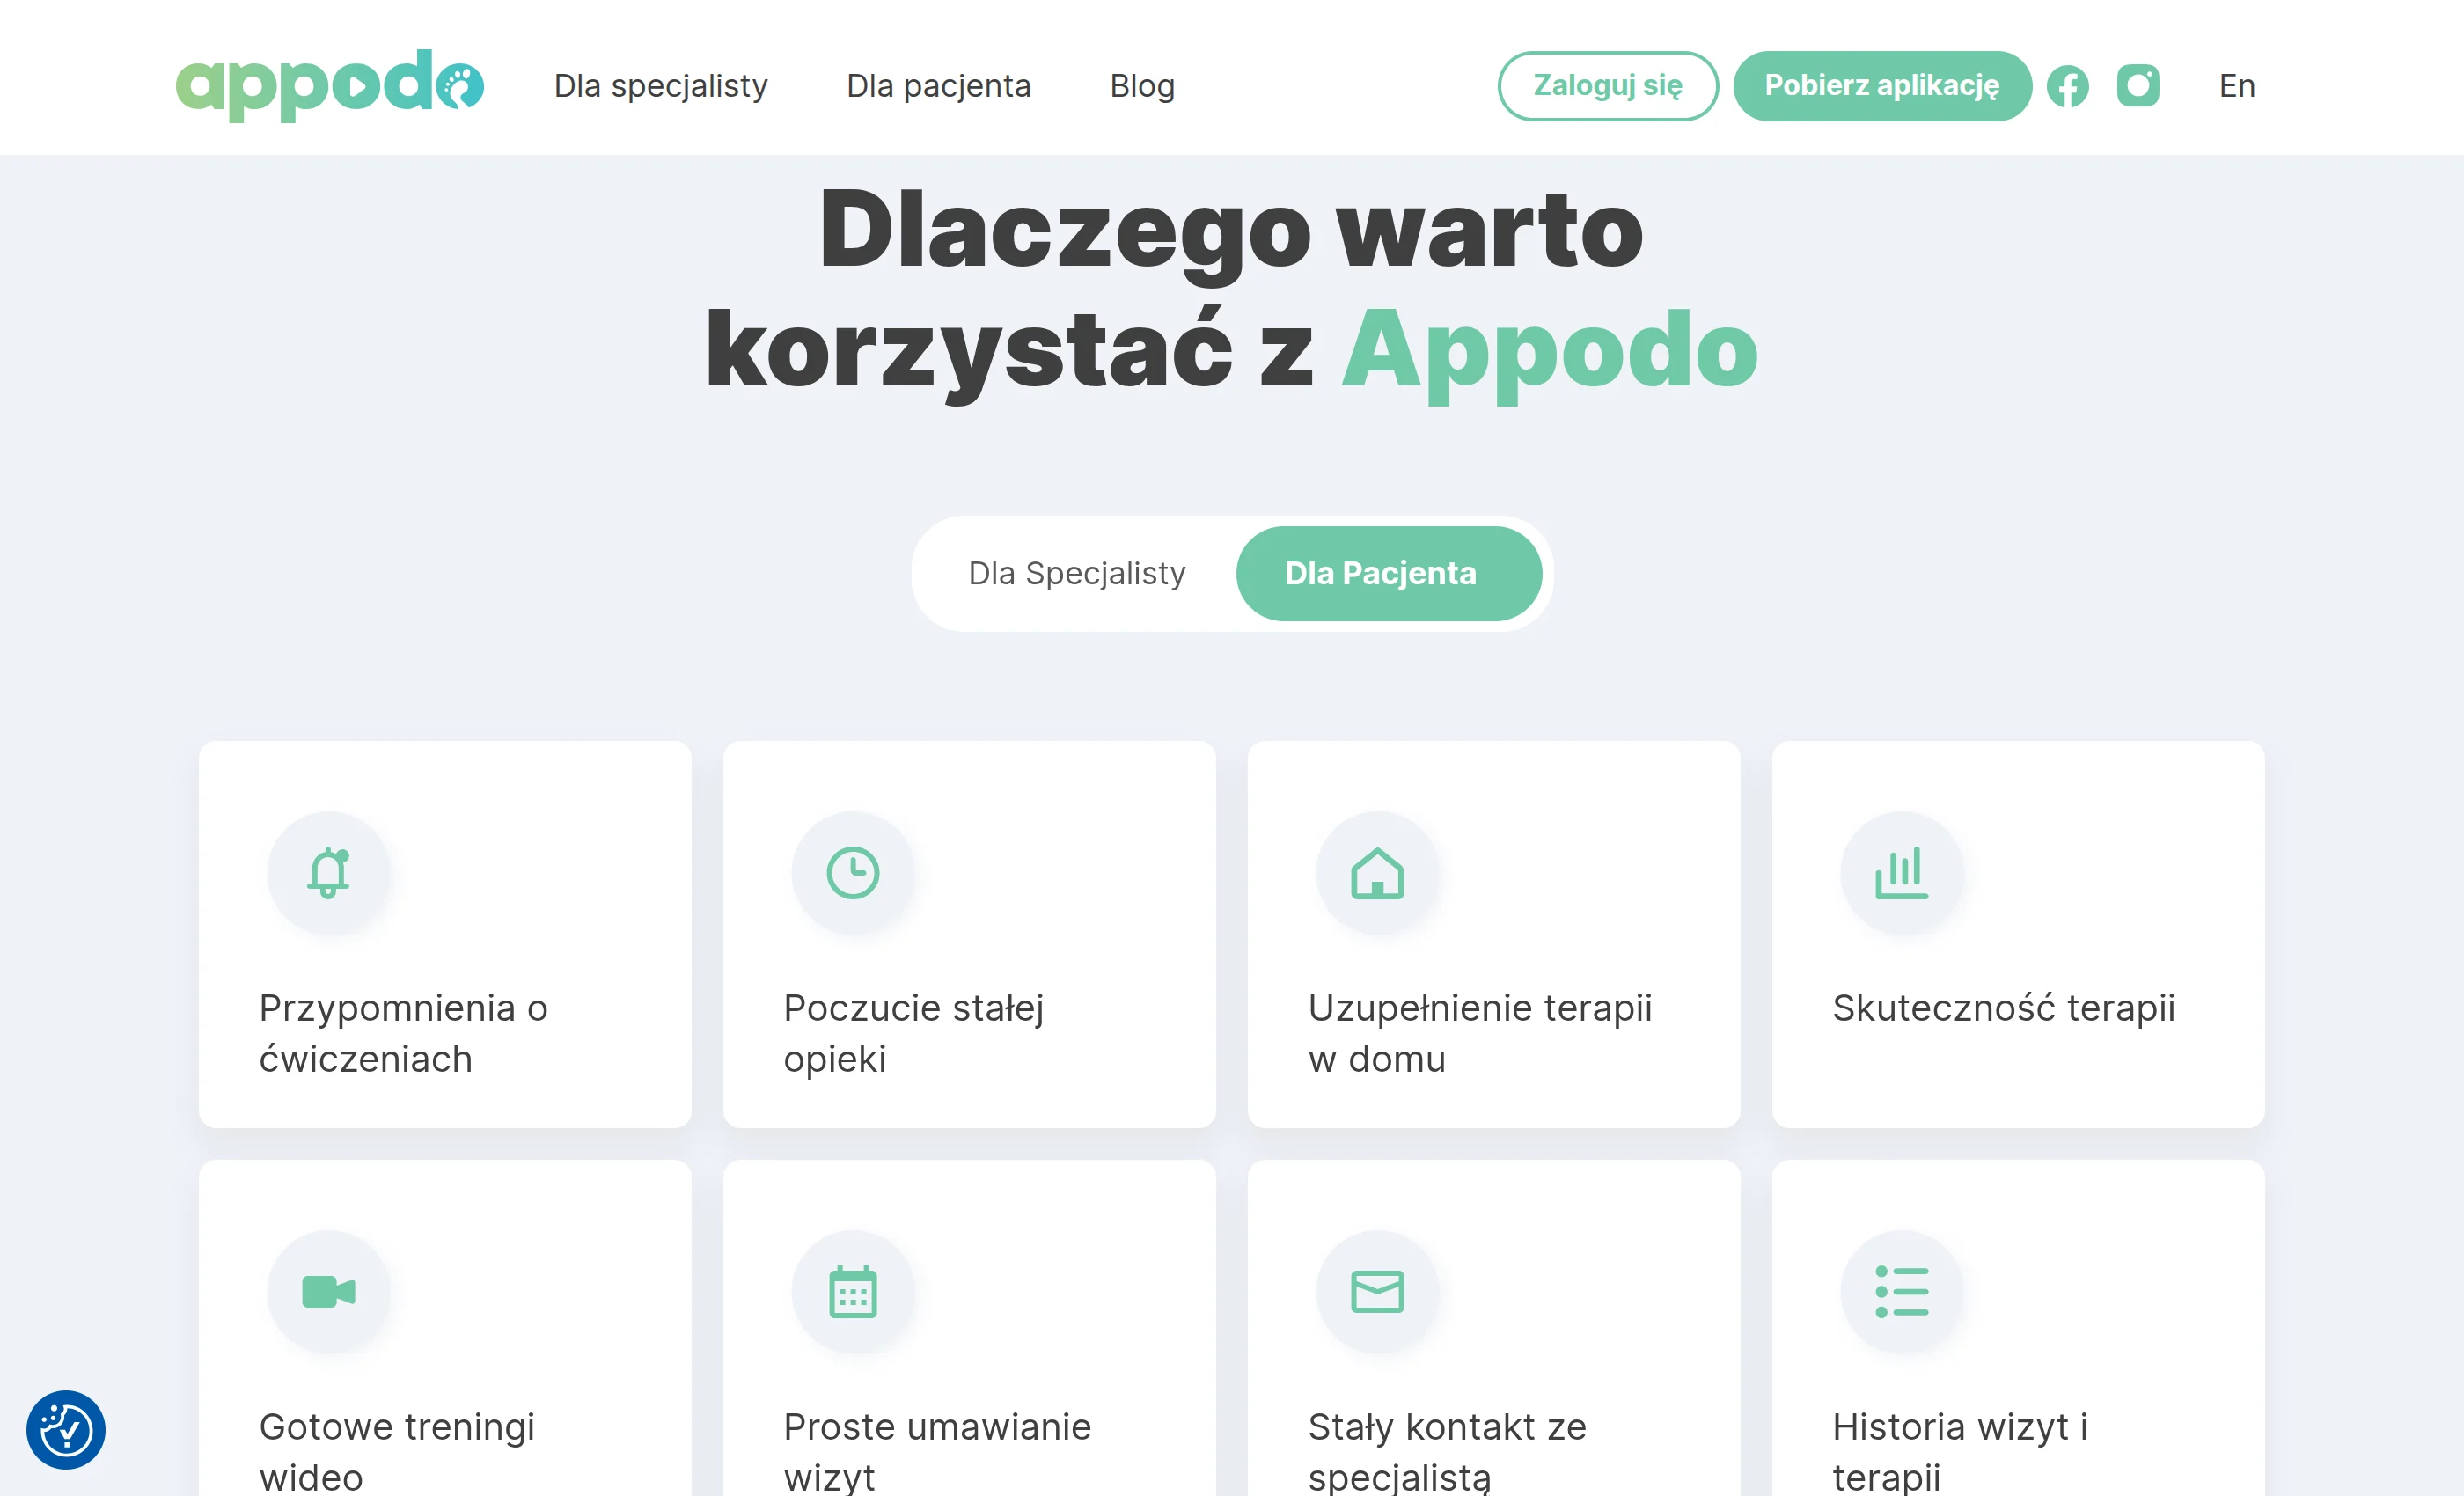Screen dimensions: 2464x1496
Task: Open the cookie consent settings badge
Action: point(66,1429)
